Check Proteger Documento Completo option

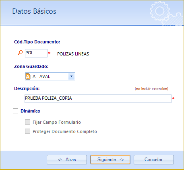tap(27, 131)
